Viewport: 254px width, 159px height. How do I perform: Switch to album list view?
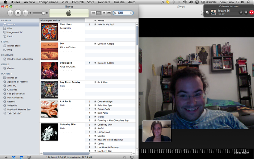click(98, 13)
